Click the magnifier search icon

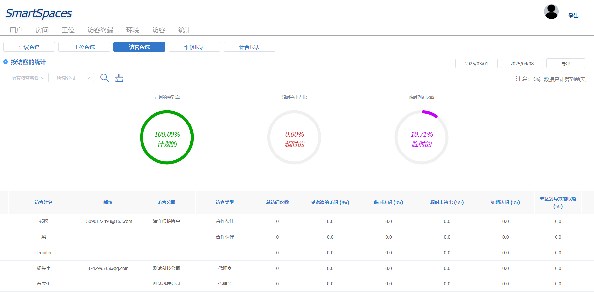104,78
